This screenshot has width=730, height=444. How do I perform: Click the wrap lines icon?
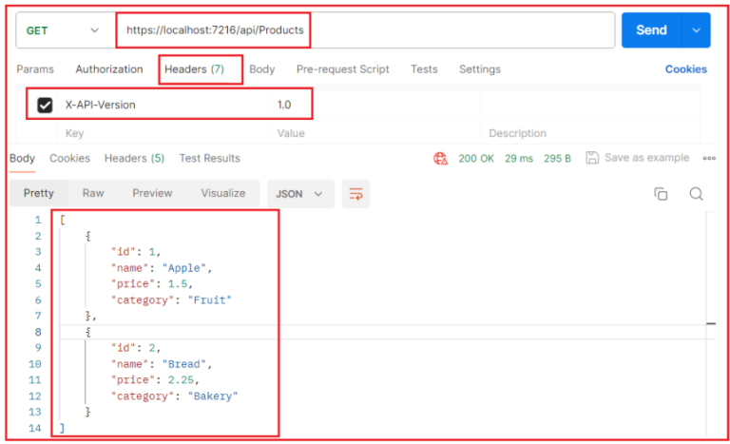tap(356, 194)
